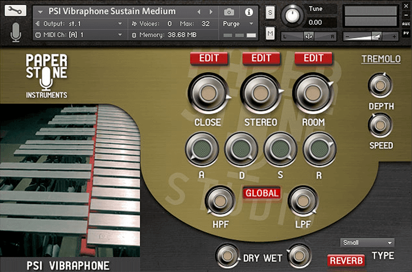Click EDIT above the CLOSE knob

[x=209, y=58]
